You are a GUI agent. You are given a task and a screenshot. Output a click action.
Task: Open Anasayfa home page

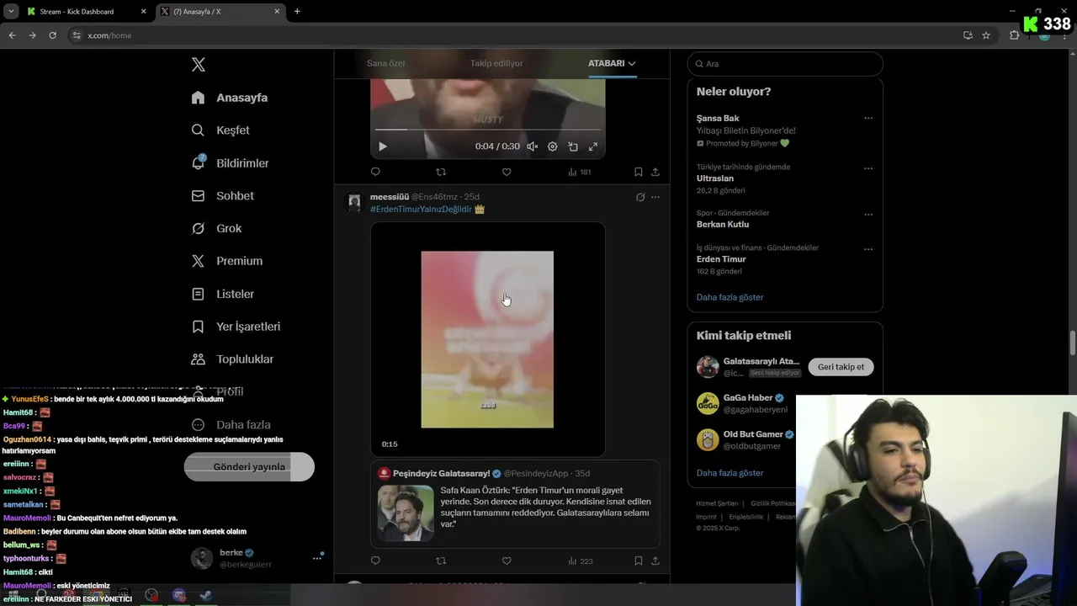[x=230, y=98]
